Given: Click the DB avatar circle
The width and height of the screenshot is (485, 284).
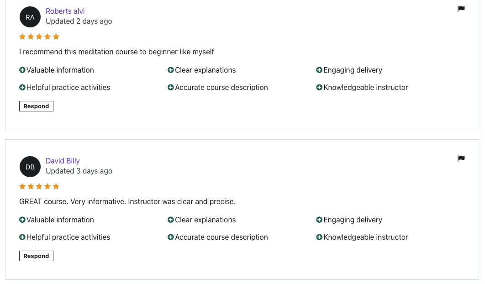Looking at the screenshot, I should (30, 167).
